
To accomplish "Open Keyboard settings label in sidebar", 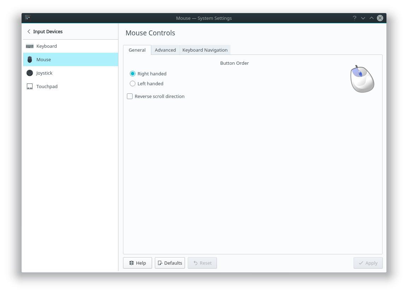I will [47, 46].
